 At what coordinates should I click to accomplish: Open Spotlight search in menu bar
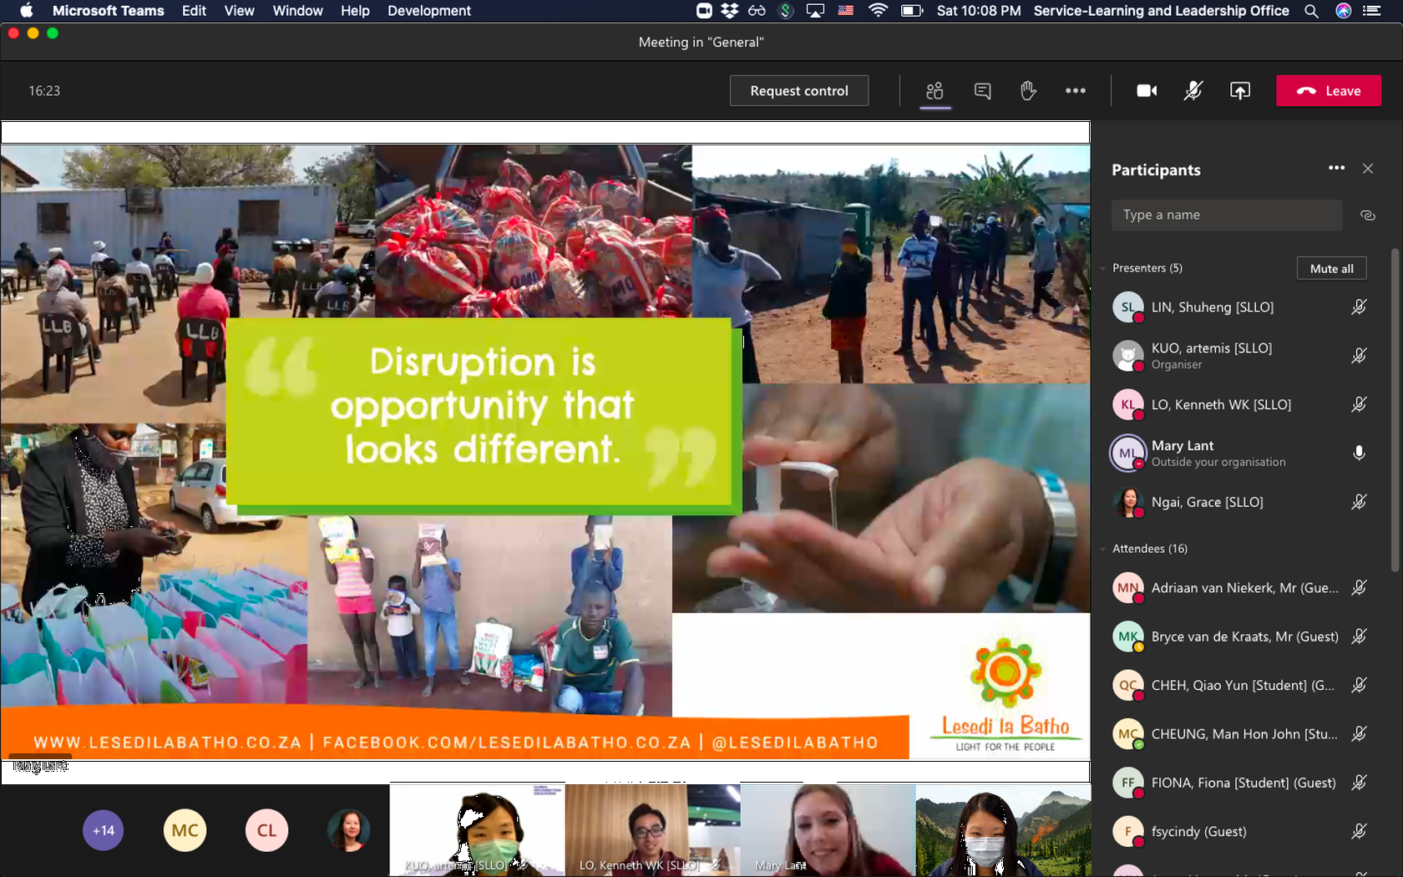(x=1311, y=11)
